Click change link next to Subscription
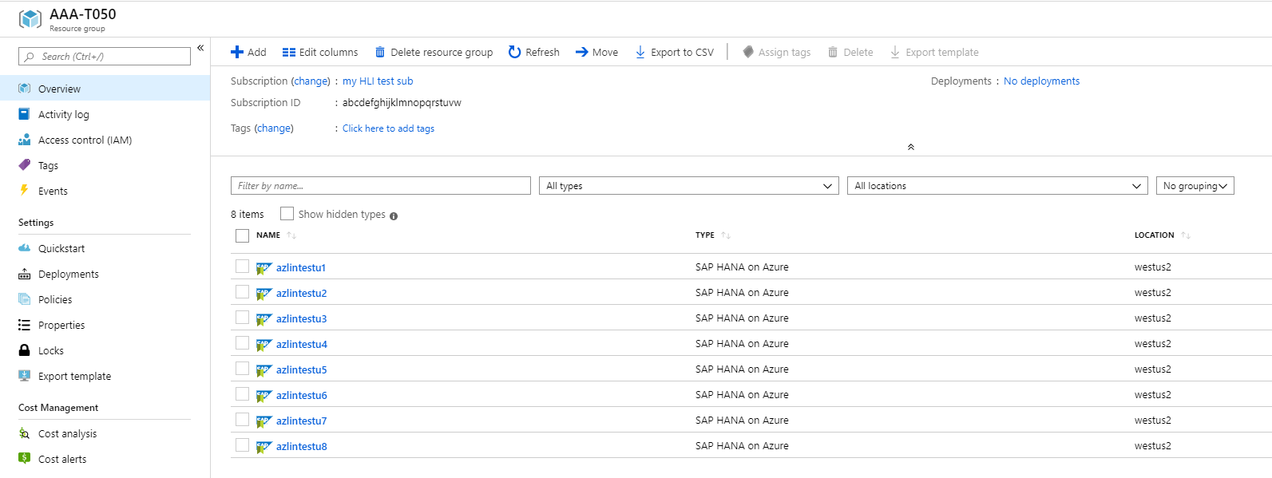Screen dimensions: 1272x478 (x=311, y=81)
